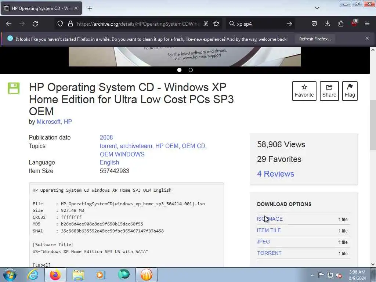Screen dimensions: 376x282
Task: Click the network tray icon
Action: click(330, 275)
